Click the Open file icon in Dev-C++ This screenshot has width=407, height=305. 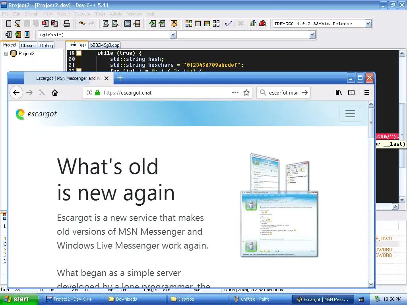[x=17, y=23]
